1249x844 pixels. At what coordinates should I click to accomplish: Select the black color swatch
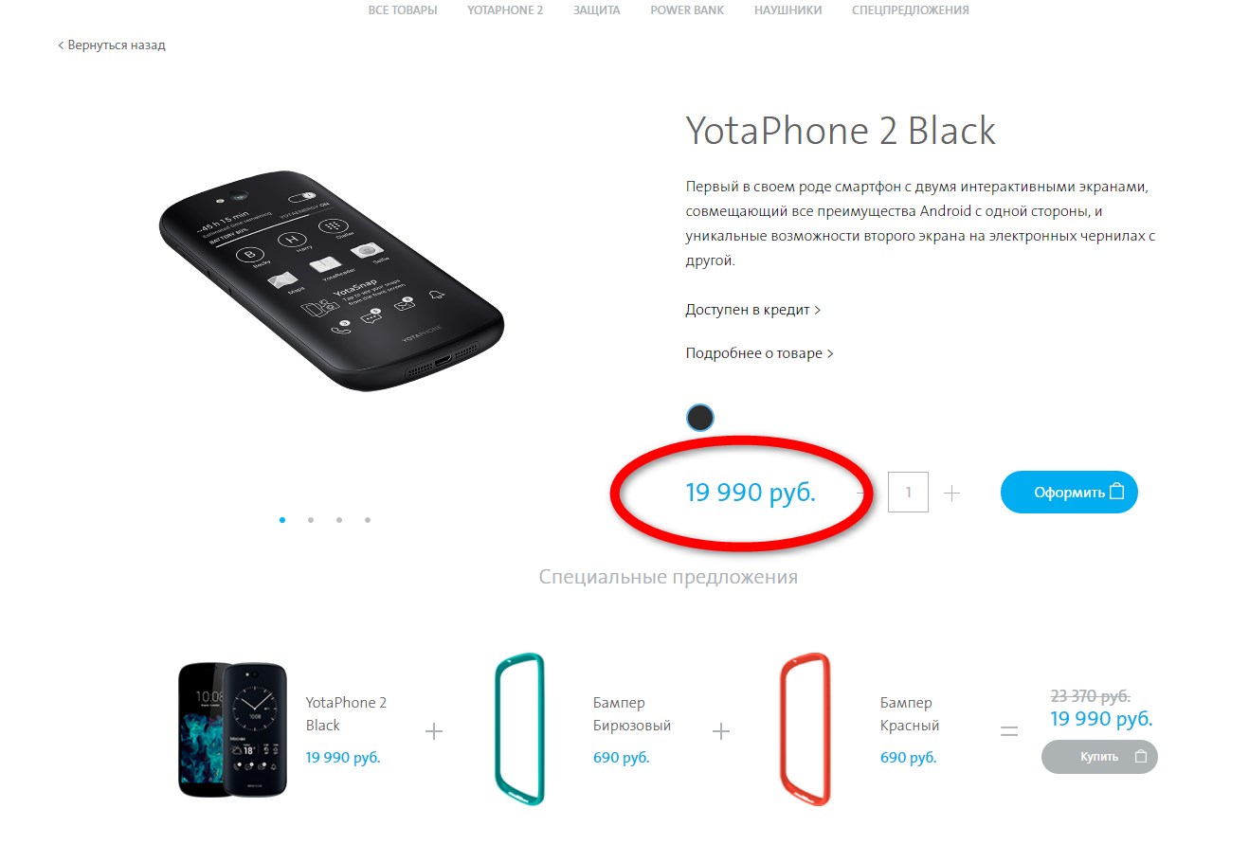[x=699, y=418]
